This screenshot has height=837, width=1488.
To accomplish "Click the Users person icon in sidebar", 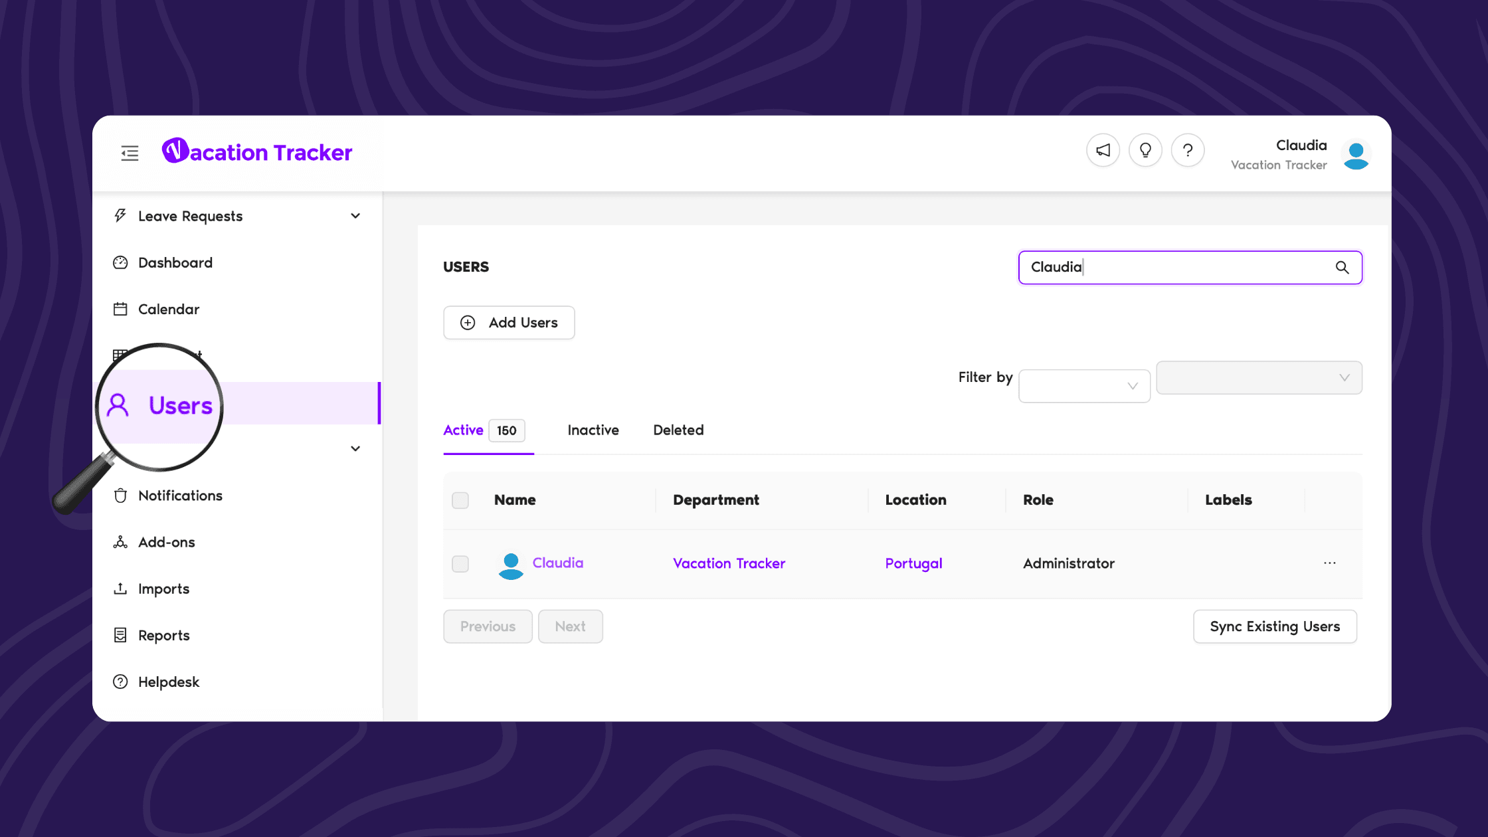I will (x=118, y=405).
